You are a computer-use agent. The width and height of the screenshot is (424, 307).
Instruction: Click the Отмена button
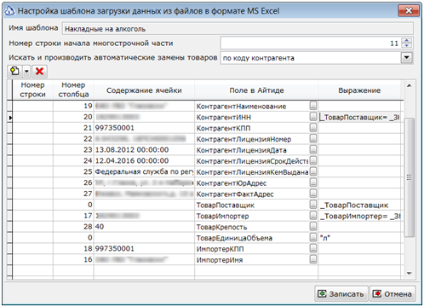coord(392,293)
